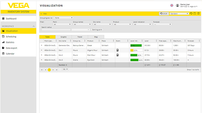Go to Scheduling
Viewport: 202px width, 113px height.
[x=18, y=37]
